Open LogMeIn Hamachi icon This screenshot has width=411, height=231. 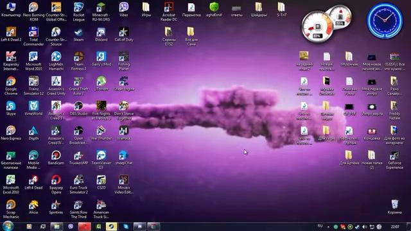(56, 61)
